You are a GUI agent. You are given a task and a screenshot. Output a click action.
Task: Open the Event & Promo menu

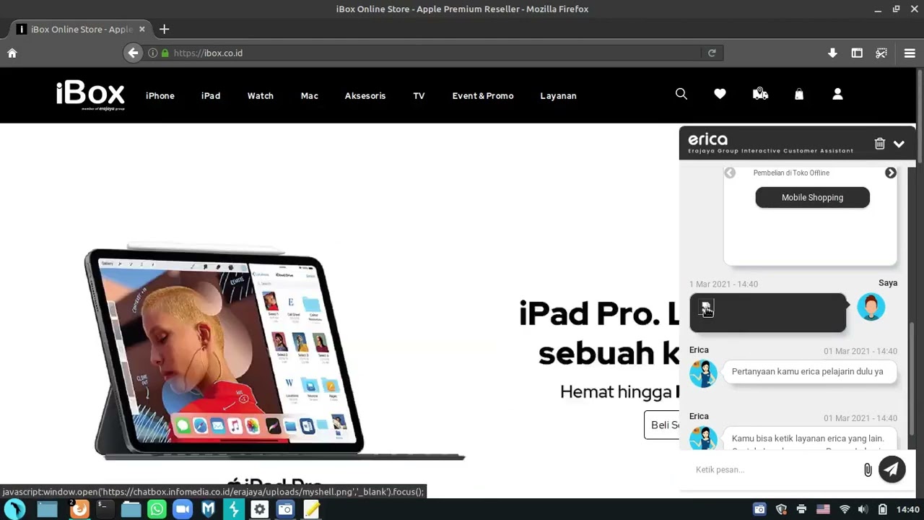pyautogui.click(x=483, y=95)
